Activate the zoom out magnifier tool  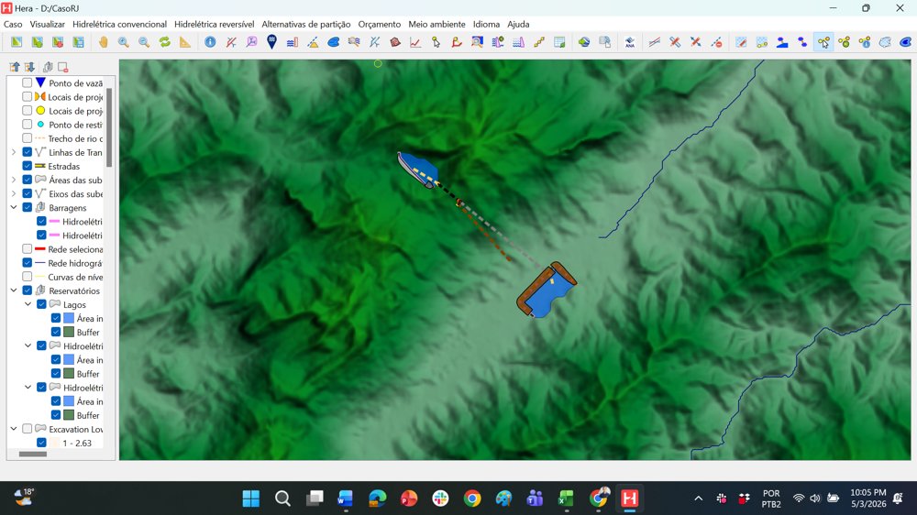pyautogui.click(x=144, y=42)
